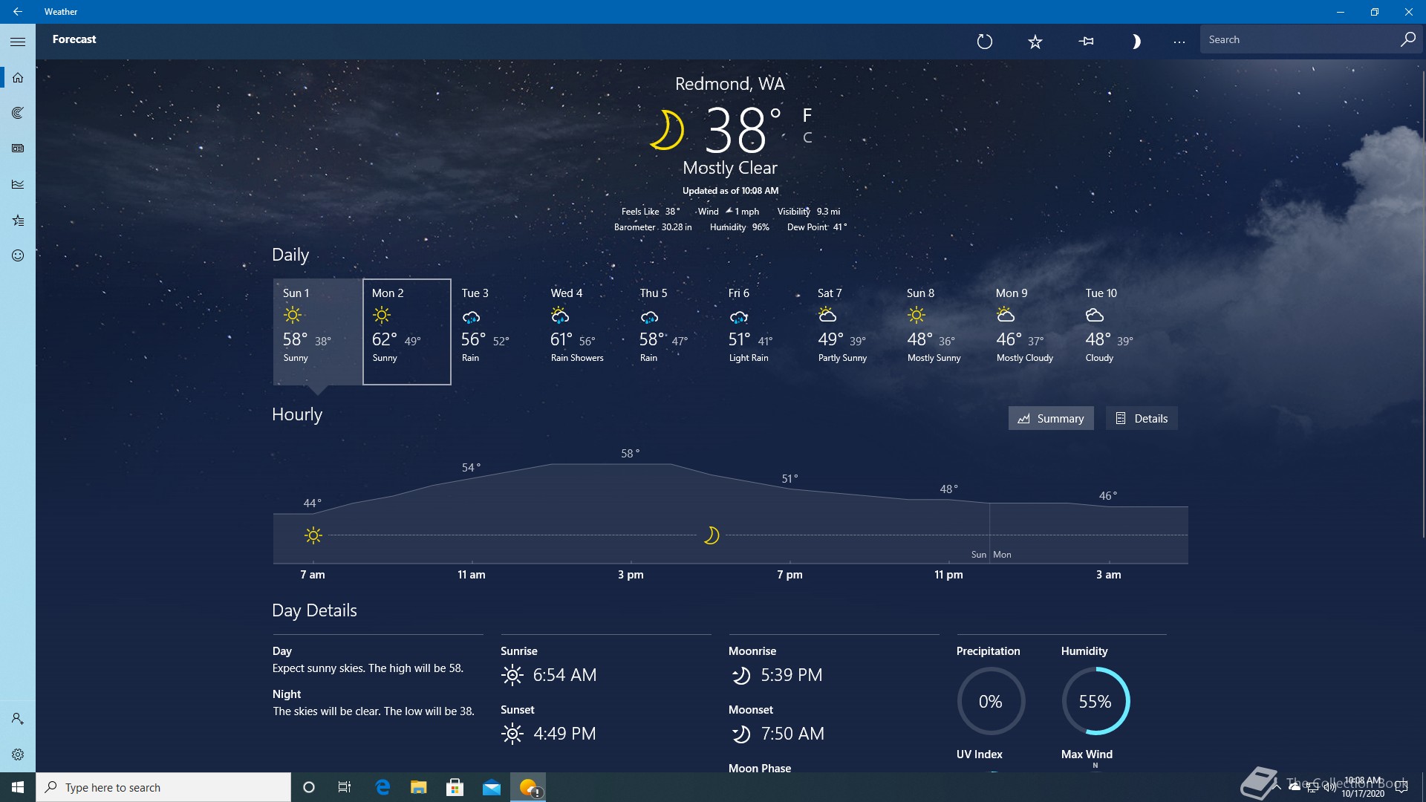Select Mon 2 daily forecast
Screen dimensions: 1426x802
406,332
